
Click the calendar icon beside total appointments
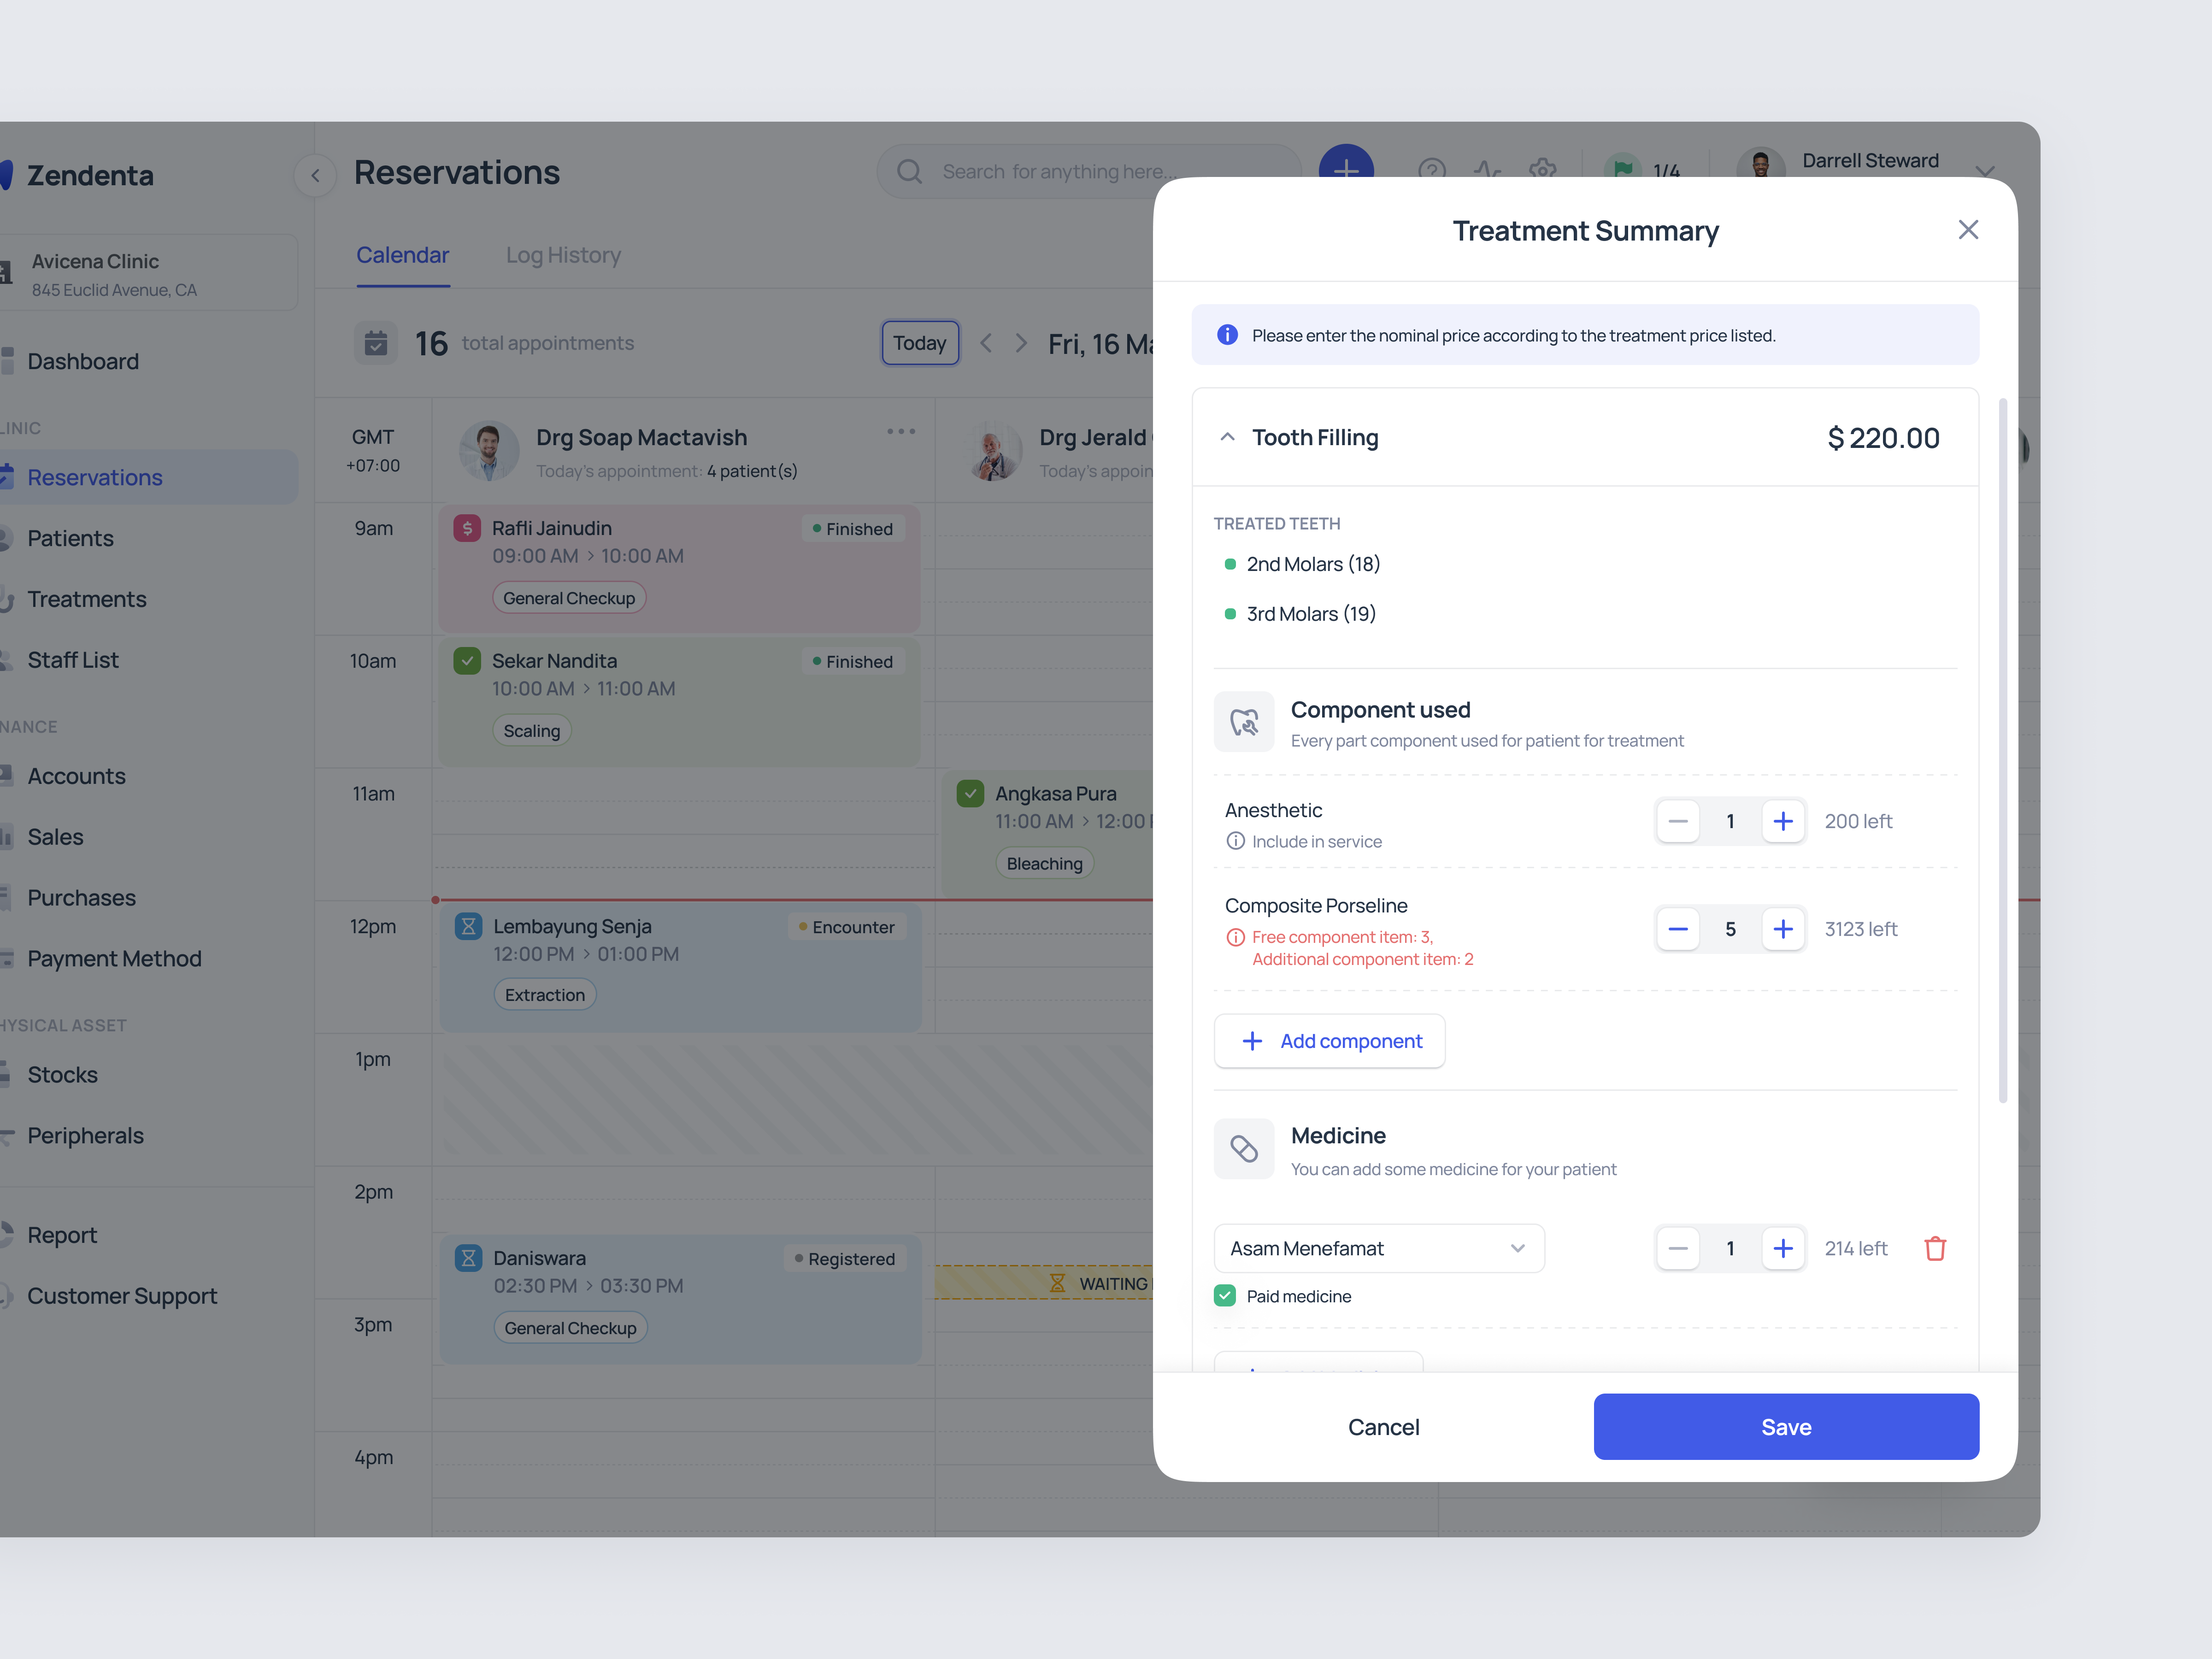click(376, 343)
